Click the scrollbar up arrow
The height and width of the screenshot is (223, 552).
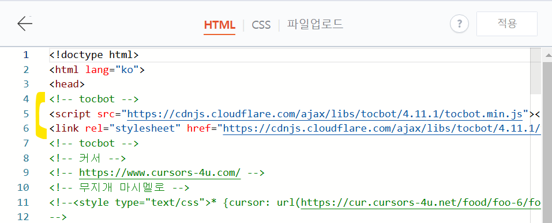[548, 55]
